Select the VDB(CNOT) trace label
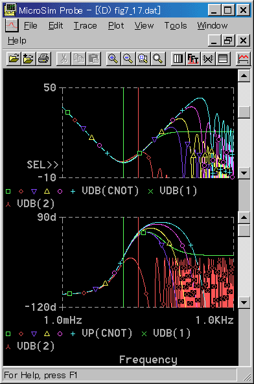The width and height of the screenshot is (254, 384). [110, 191]
